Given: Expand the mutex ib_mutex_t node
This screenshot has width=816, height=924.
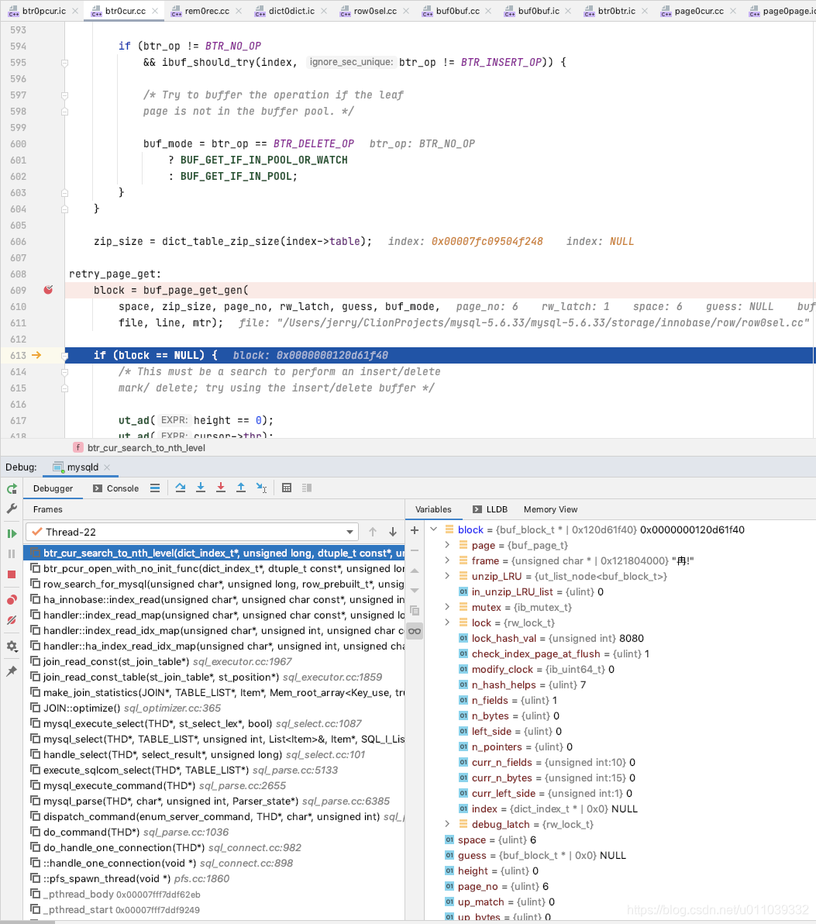Looking at the screenshot, I should pos(448,607).
